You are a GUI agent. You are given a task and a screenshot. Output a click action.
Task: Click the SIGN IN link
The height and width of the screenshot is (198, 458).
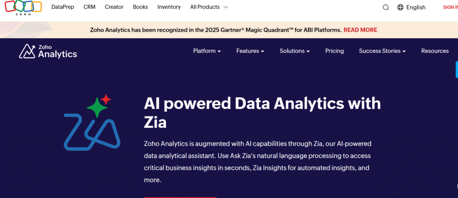click(x=450, y=7)
